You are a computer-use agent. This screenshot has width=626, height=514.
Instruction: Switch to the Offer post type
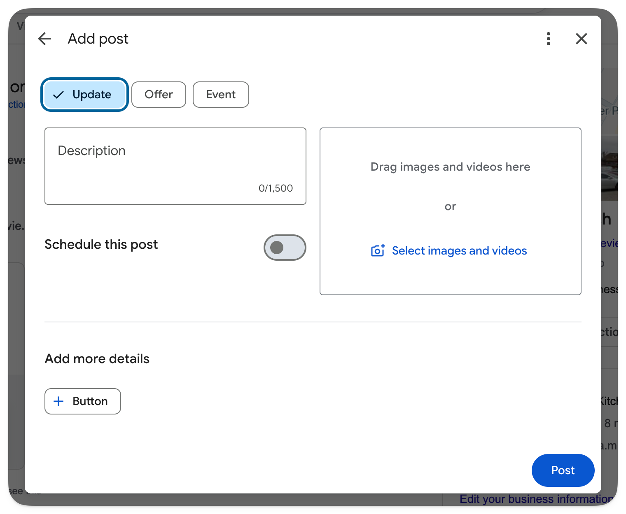(x=159, y=95)
